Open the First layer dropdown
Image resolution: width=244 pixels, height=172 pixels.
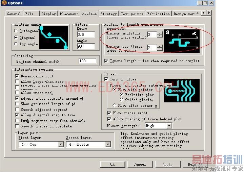coord(61,144)
